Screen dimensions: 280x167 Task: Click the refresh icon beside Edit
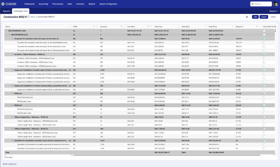pyautogui.click(x=247, y=17)
